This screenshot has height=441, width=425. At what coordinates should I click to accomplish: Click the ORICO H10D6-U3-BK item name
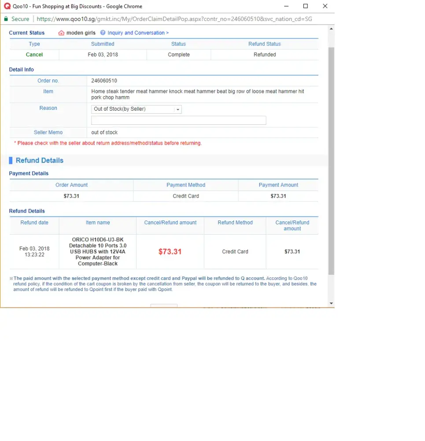point(98,252)
